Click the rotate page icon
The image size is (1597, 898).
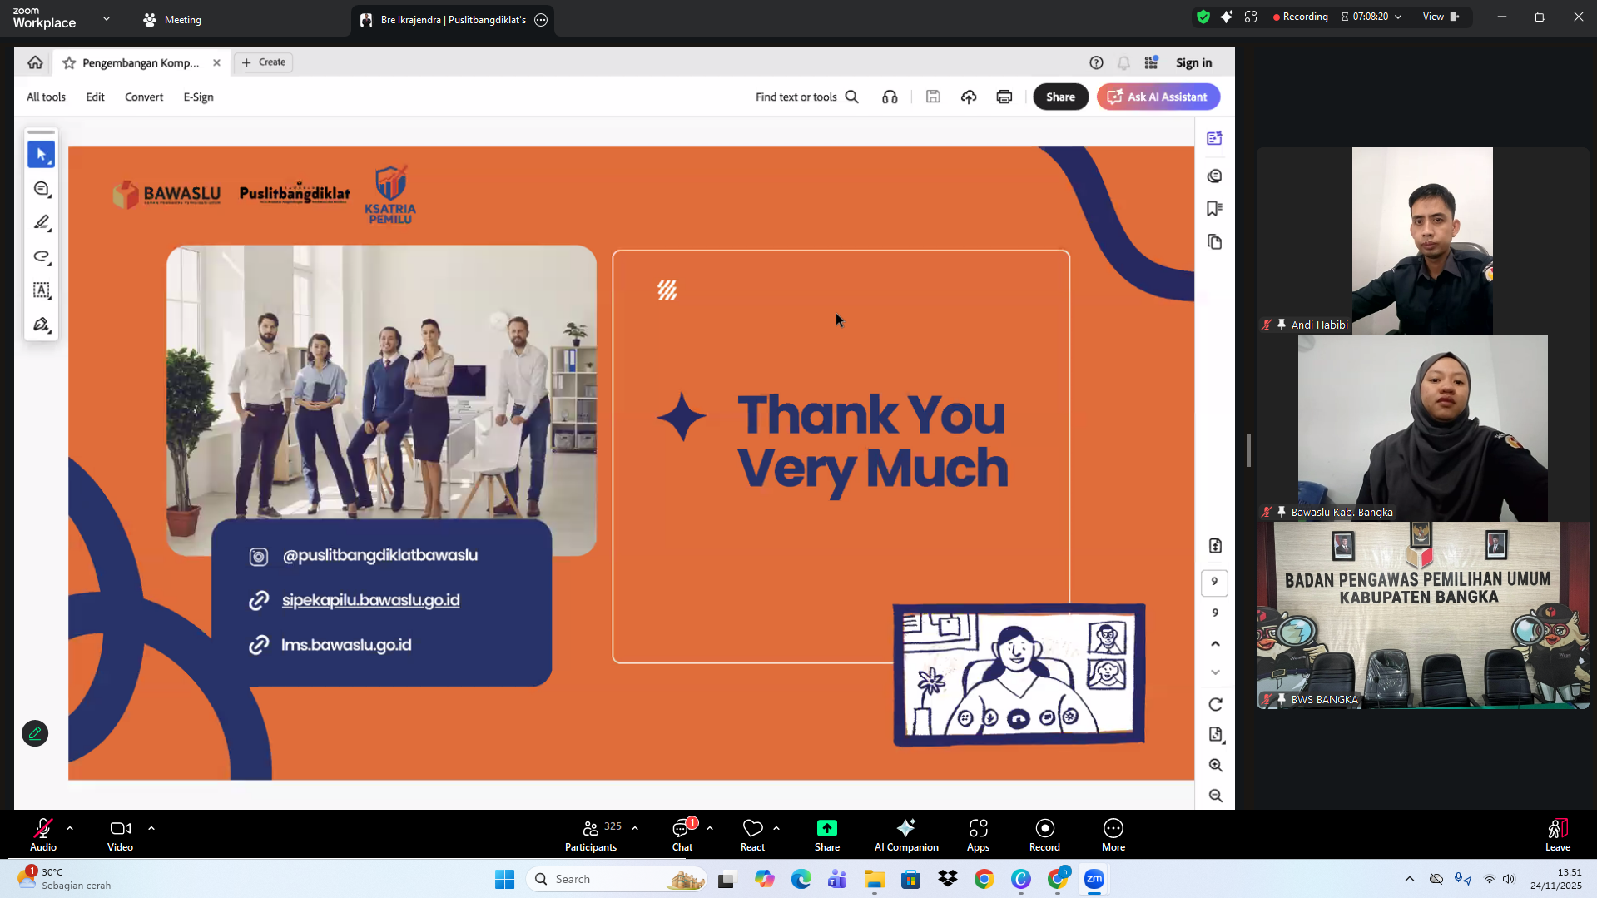[1215, 704]
